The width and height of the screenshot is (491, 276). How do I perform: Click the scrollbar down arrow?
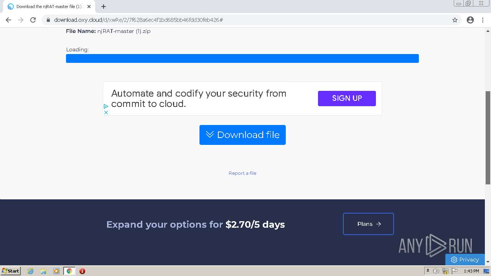[x=488, y=262]
